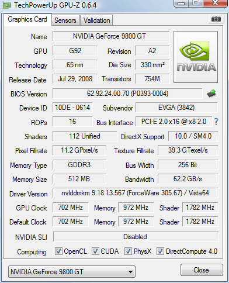Viewport: 229px width, 283px height.
Task: Click the bus interface question mark
Action: tap(216, 122)
